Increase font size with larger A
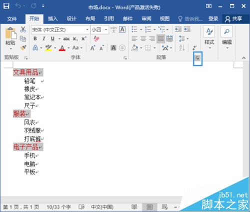 coord(92,48)
